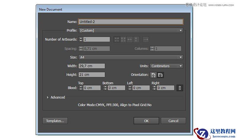Confirm with the OK button

pyautogui.click(x=146, y=121)
